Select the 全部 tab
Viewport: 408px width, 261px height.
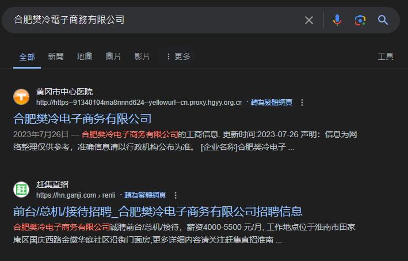pyautogui.click(x=27, y=57)
